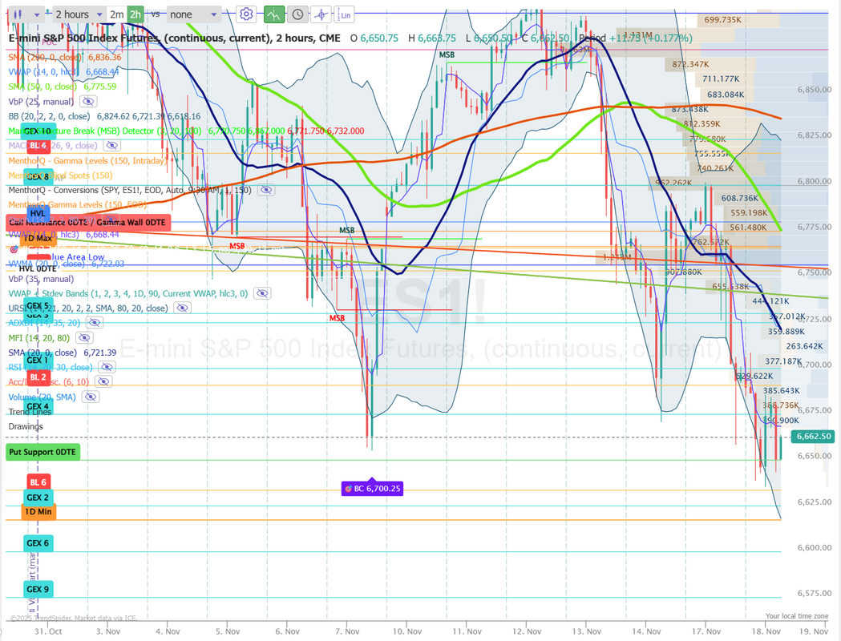Toggle MFI (14, 20, 80) visibility eye

tap(83, 338)
